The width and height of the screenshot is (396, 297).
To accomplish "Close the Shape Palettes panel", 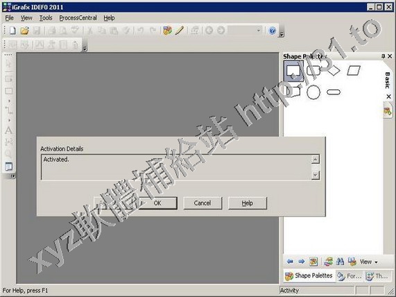I will [x=390, y=56].
